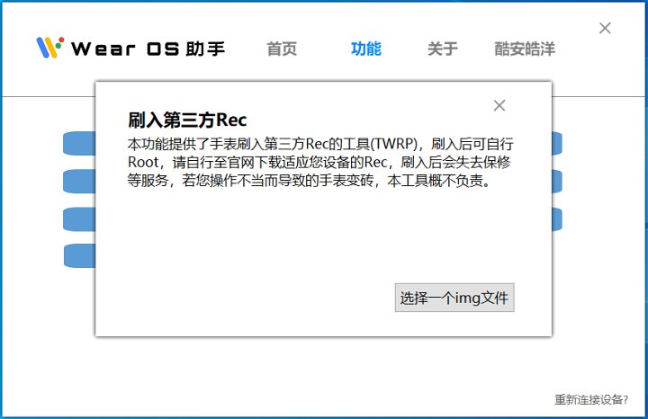Switch to the 功能 tab
Screen dimensions: 648x419
click(x=366, y=49)
